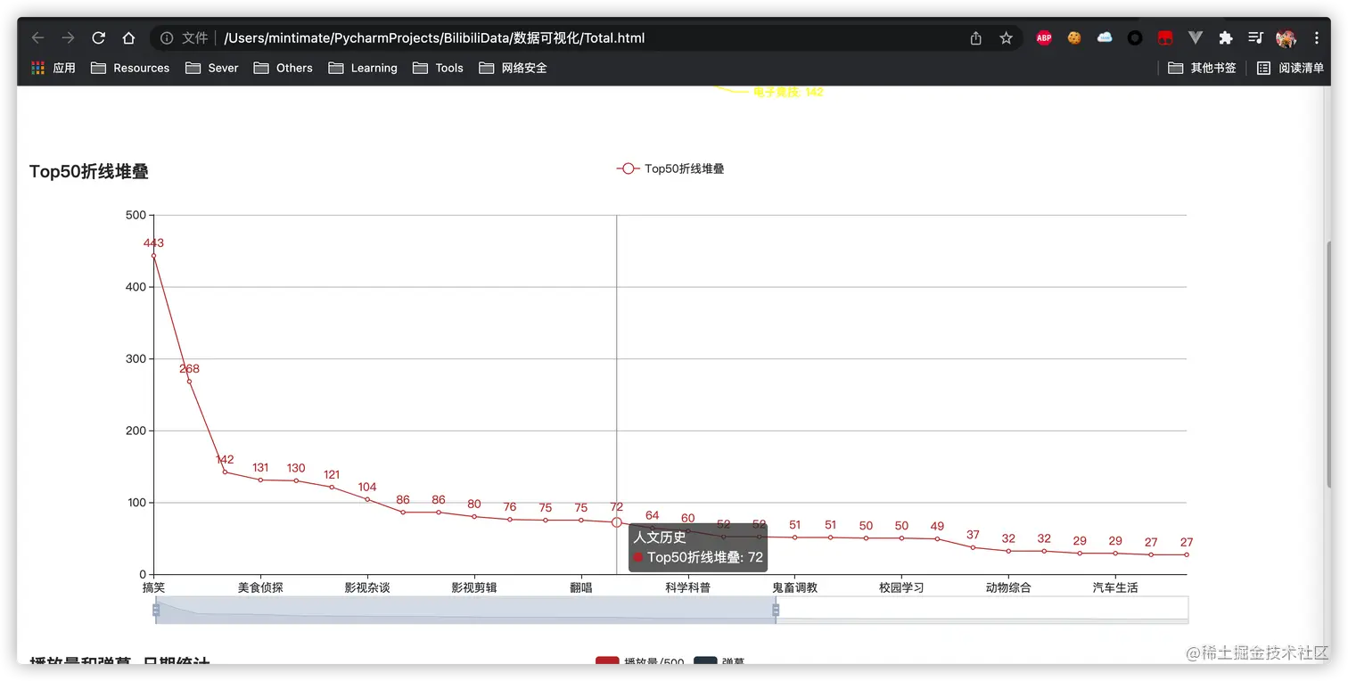Select the data point labeled 104

367,499
